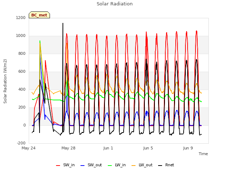230x172 pixels.
Task: Click the May 28 x-axis label
Action: coord(68,148)
